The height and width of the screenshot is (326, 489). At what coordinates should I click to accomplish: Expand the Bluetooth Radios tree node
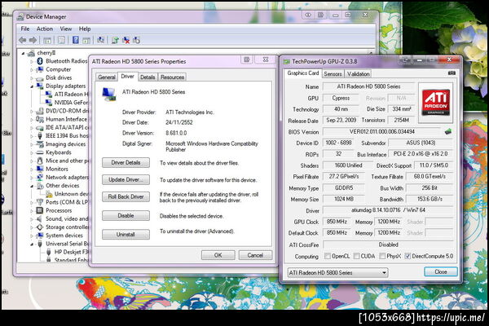(x=32, y=61)
